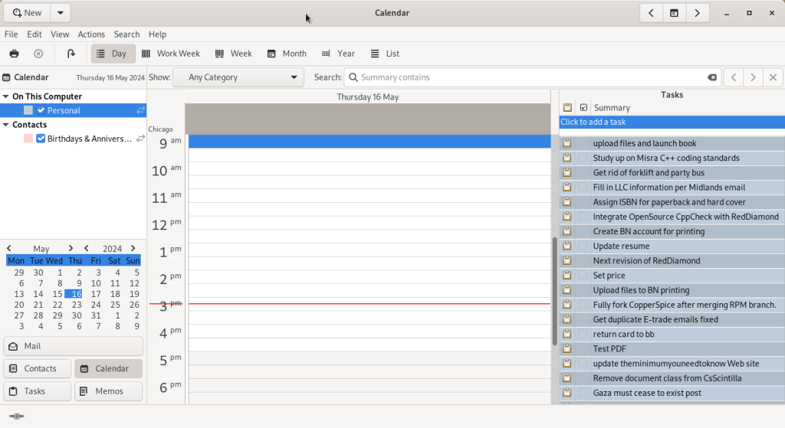This screenshot has height=428, width=785.
Task: Switch to Mail view
Action: [73, 346]
